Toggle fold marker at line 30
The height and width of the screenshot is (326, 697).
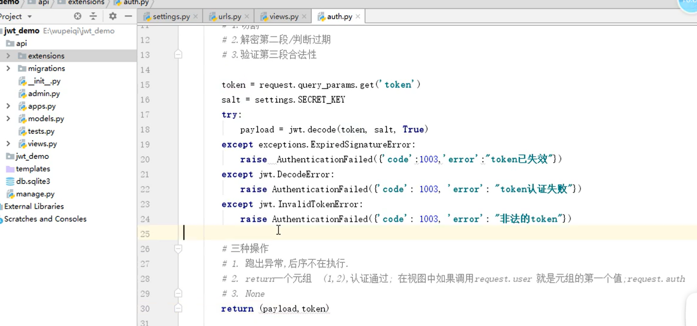[x=178, y=308]
